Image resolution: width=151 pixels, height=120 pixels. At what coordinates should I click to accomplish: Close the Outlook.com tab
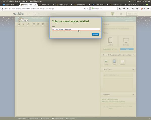pos(18,4)
